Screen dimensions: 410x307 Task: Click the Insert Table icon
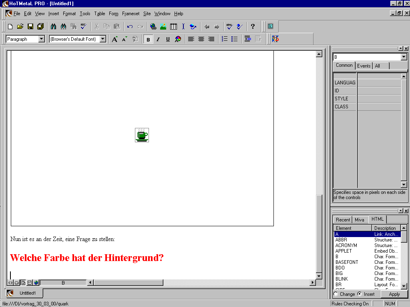[173, 27]
